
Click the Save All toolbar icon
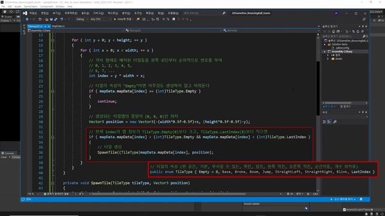[x=55, y=19]
